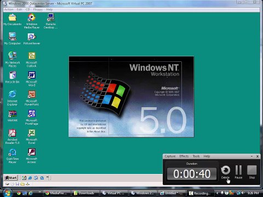Expand hidden system tray icons arrow
This screenshot has height=197, width=263.
click(218, 193)
